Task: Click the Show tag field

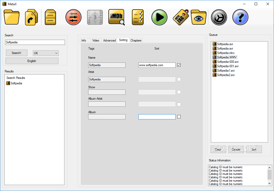Action: [107, 92]
